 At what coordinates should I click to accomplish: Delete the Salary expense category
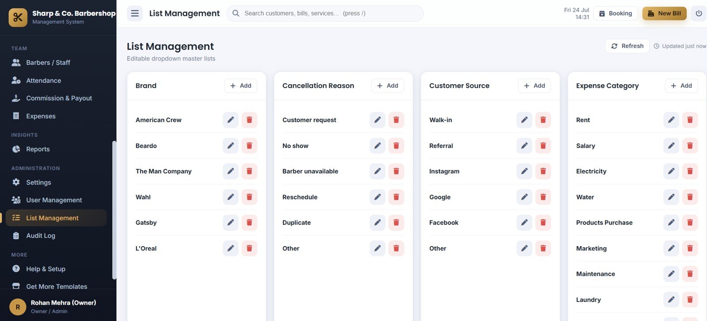[x=690, y=146]
